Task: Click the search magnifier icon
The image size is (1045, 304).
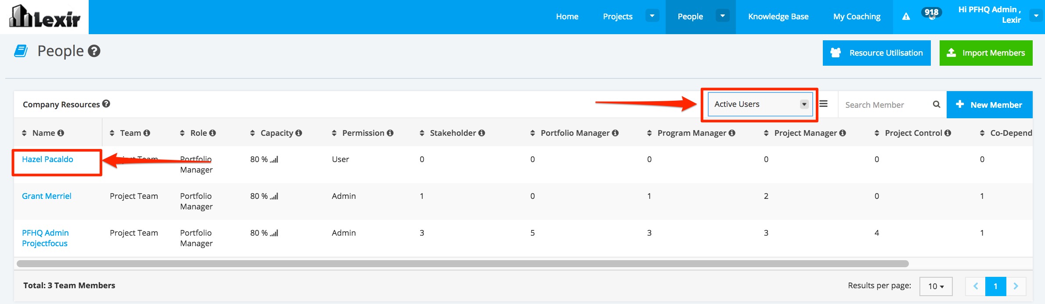Action: pyautogui.click(x=937, y=104)
